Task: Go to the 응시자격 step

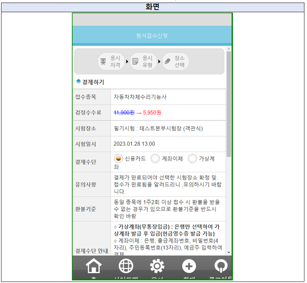Action: [111, 61]
